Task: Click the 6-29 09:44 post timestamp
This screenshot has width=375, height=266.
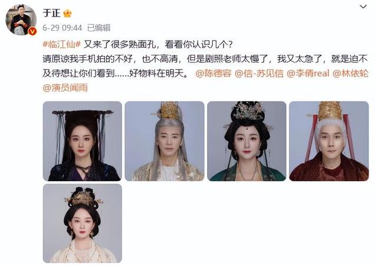Action: [x=62, y=28]
